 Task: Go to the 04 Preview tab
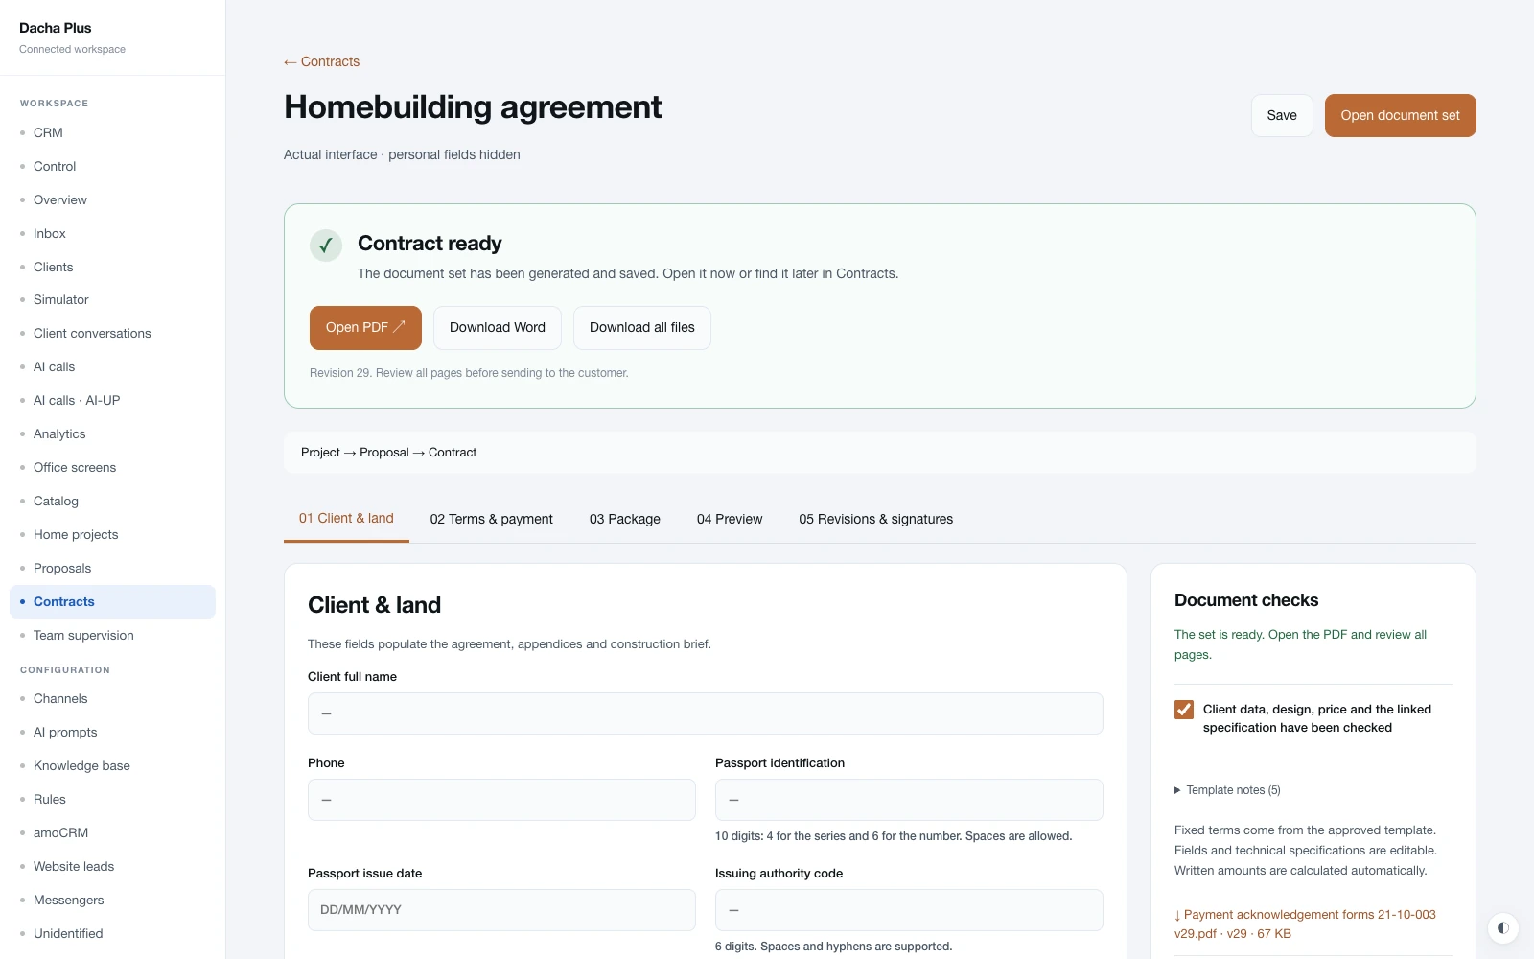(730, 519)
